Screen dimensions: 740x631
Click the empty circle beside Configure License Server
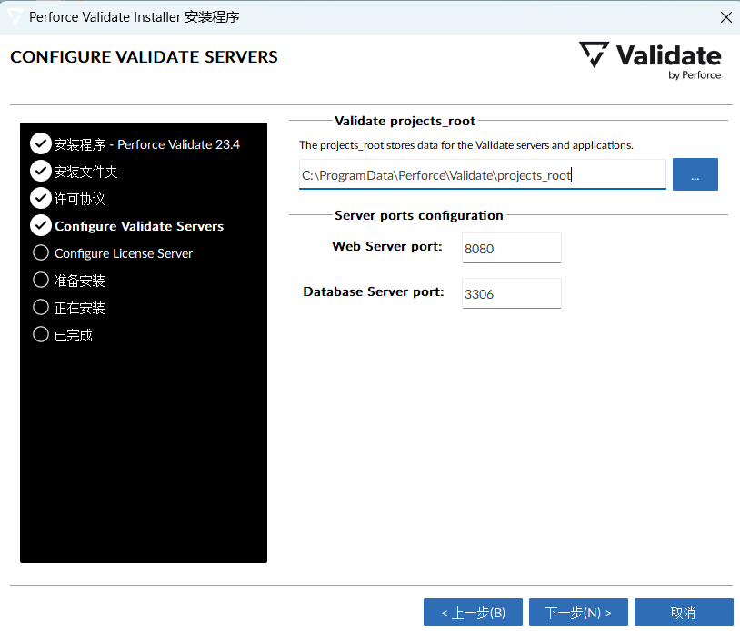tap(40, 252)
